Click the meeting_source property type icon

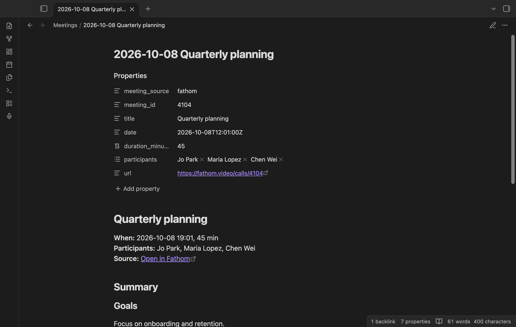pos(117,91)
